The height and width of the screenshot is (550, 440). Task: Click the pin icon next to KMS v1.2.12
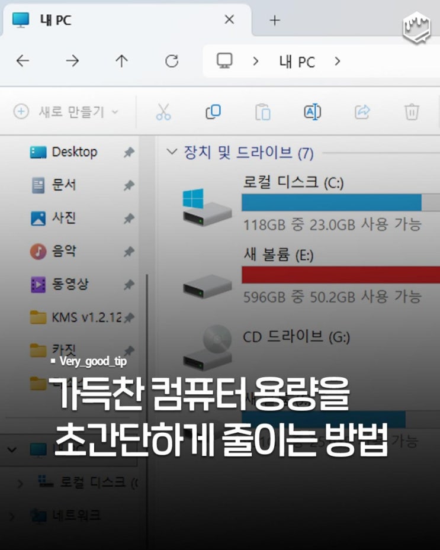pos(129,318)
